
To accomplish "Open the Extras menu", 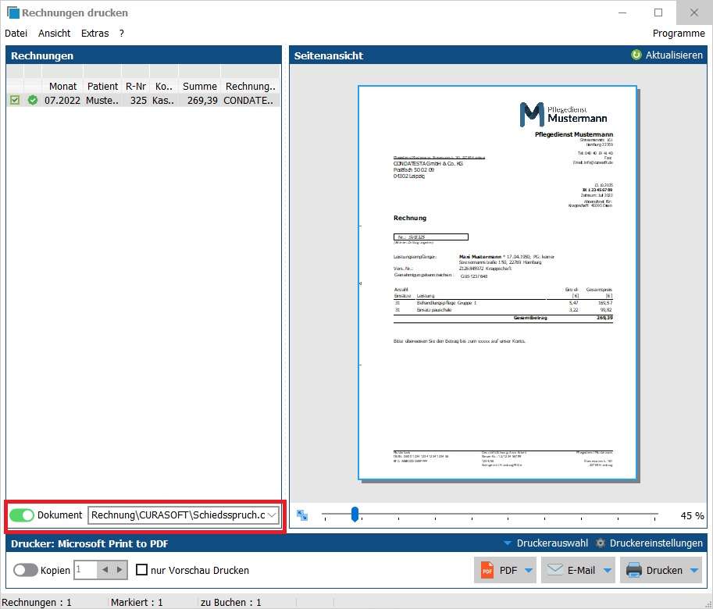I will (x=94, y=34).
